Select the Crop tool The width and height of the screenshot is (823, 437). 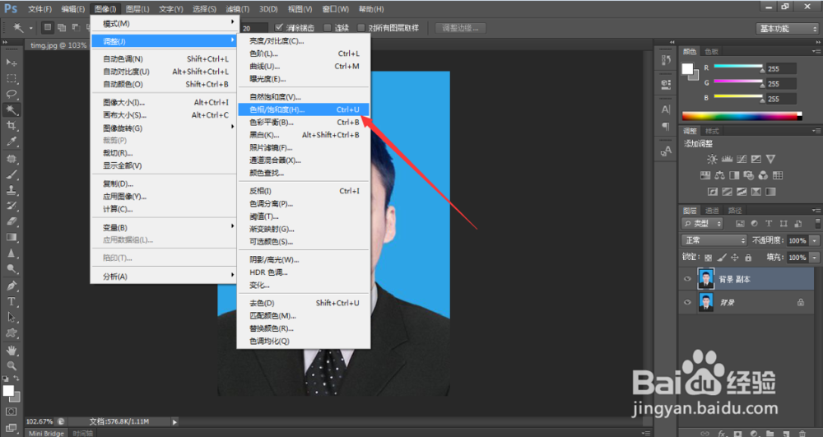(x=11, y=126)
